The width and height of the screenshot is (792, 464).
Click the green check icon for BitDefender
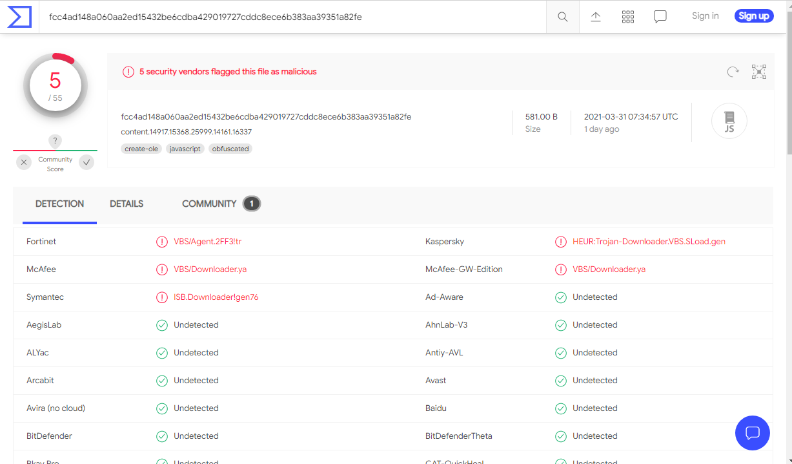pyautogui.click(x=162, y=436)
